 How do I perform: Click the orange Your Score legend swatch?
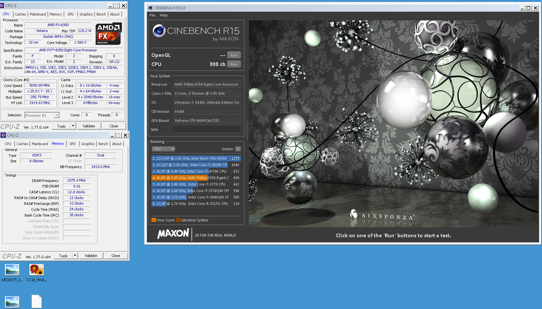(x=154, y=220)
